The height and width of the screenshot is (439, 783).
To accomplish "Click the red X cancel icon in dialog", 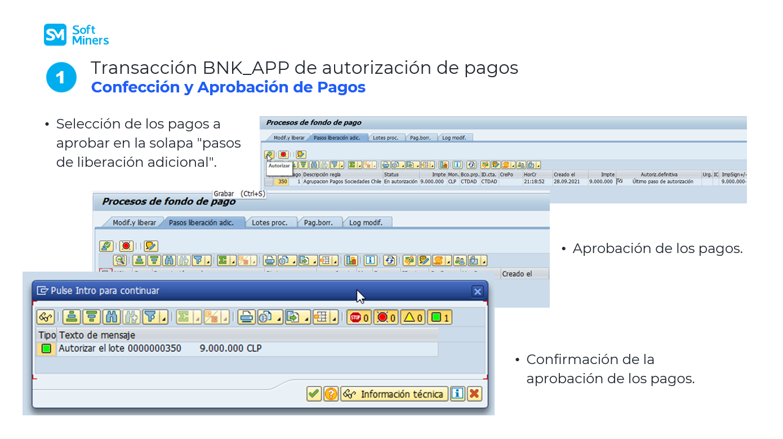I will 474,394.
